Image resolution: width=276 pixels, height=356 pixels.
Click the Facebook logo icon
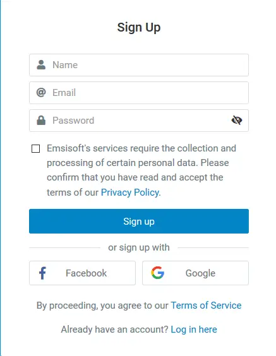pos(42,273)
